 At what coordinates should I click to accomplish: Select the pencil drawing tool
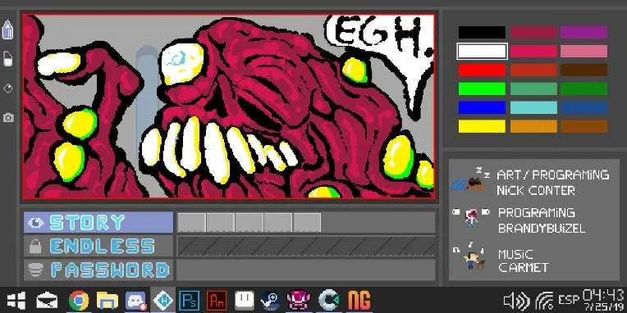coord(7,30)
